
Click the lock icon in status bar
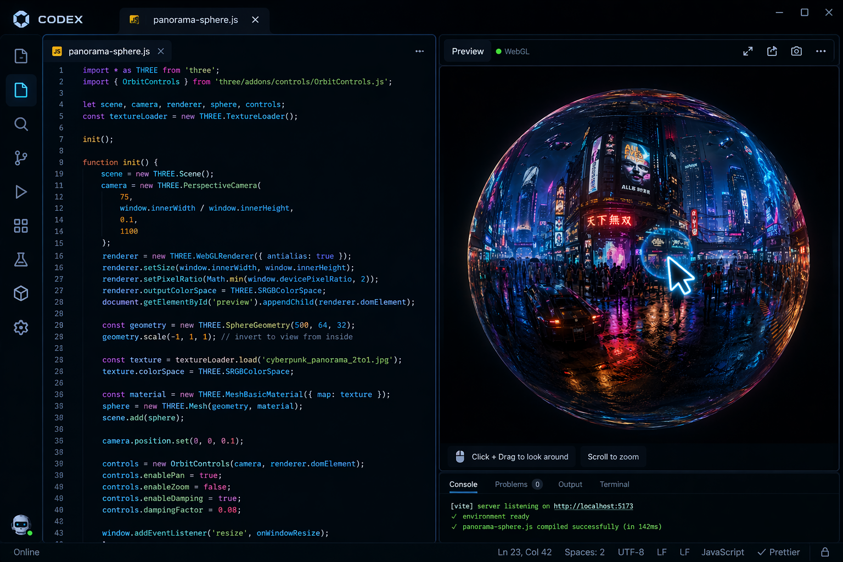click(x=825, y=552)
